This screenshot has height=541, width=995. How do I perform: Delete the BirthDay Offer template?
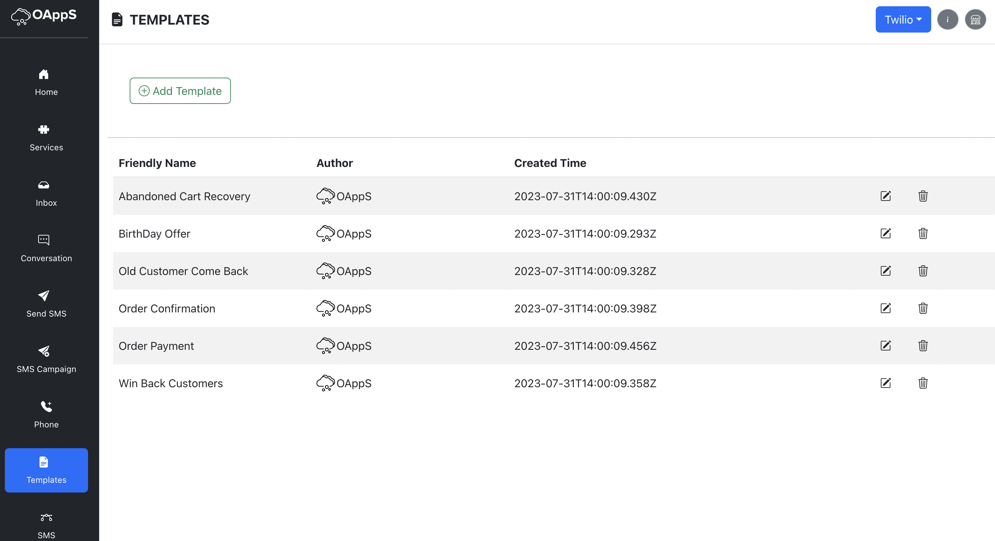[923, 233]
